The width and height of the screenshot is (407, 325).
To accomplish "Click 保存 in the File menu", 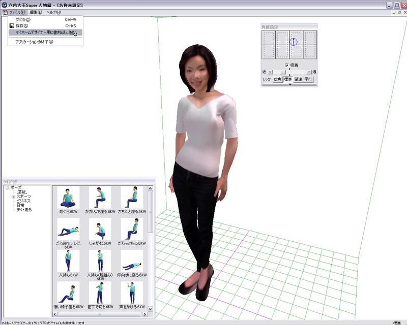I will point(22,25).
